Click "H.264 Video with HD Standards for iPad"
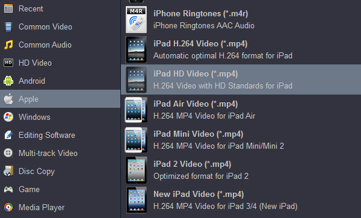Viewport: 361px width, 218px height. tap(223, 86)
